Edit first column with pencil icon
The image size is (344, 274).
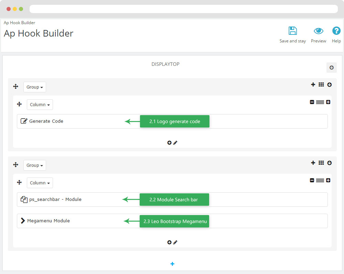pos(175,143)
